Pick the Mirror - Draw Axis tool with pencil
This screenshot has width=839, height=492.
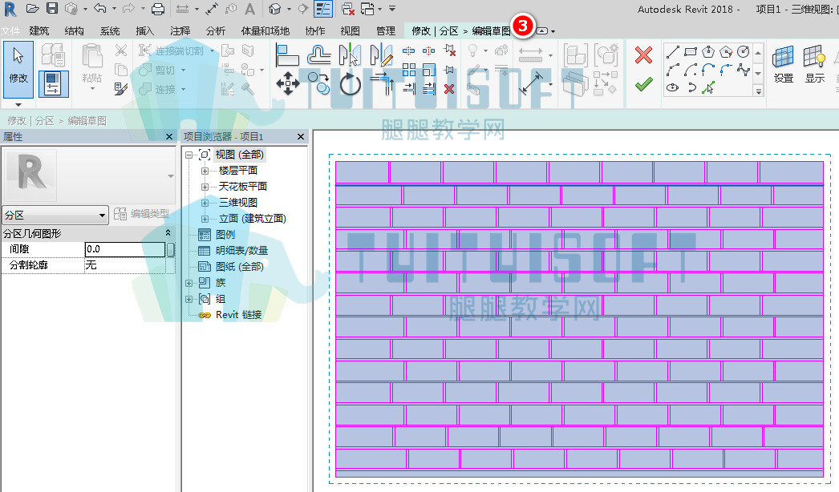click(382, 54)
